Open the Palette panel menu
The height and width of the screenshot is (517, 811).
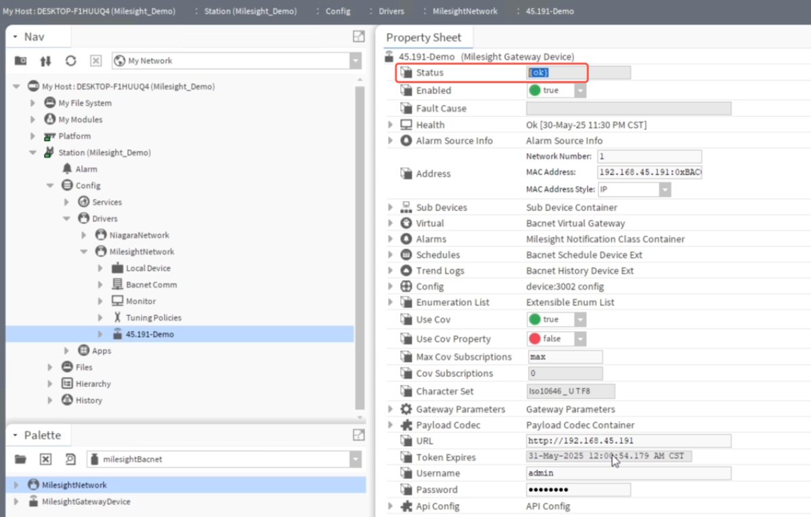[x=15, y=435]
